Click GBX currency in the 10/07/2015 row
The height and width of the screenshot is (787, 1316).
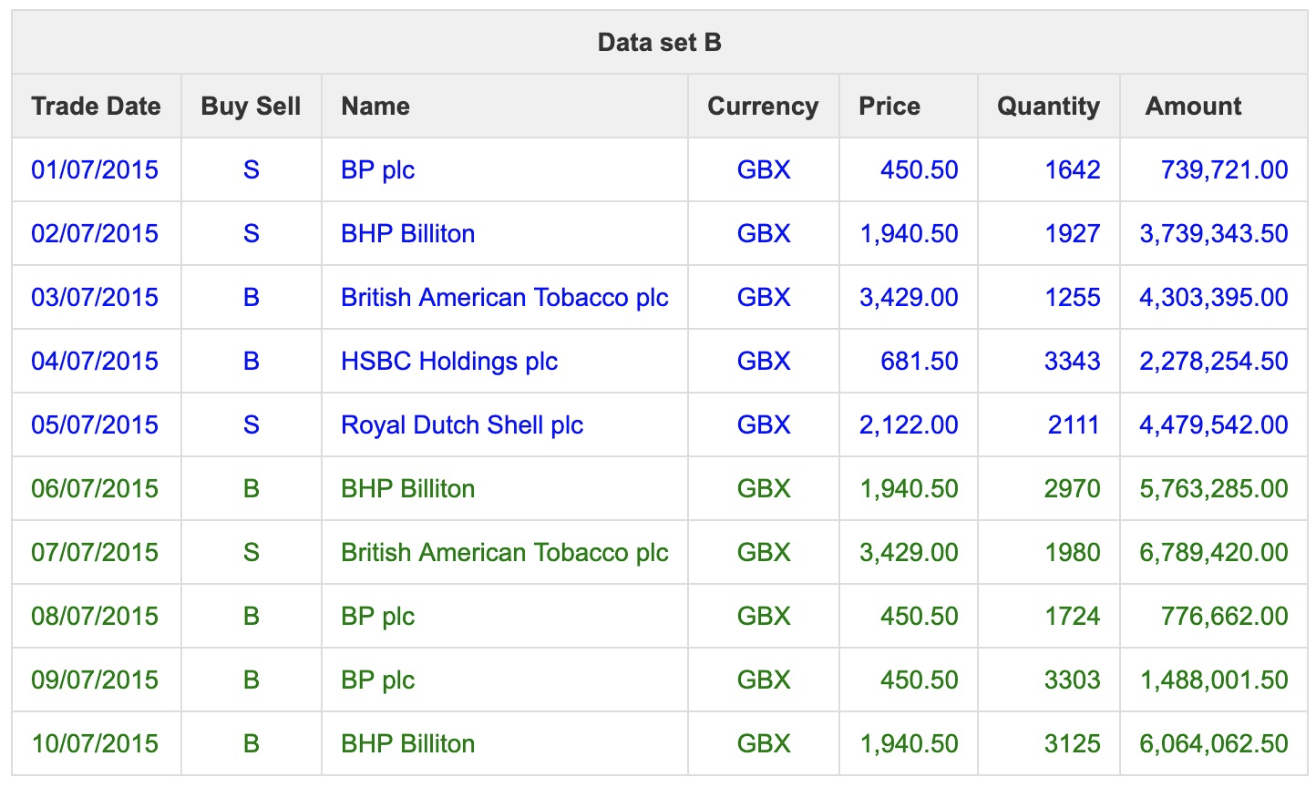pos(764,744)
